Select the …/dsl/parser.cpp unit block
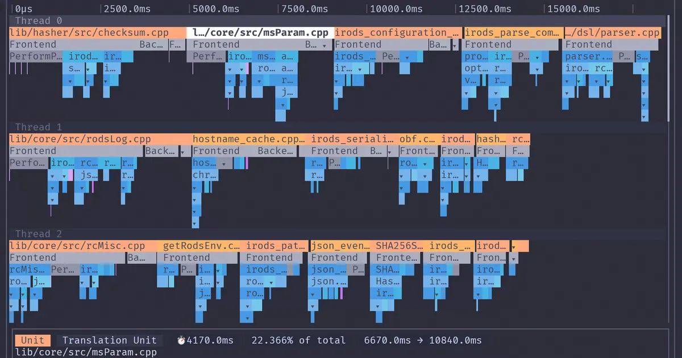Viewport: 682px width, 358px height. 612,32
